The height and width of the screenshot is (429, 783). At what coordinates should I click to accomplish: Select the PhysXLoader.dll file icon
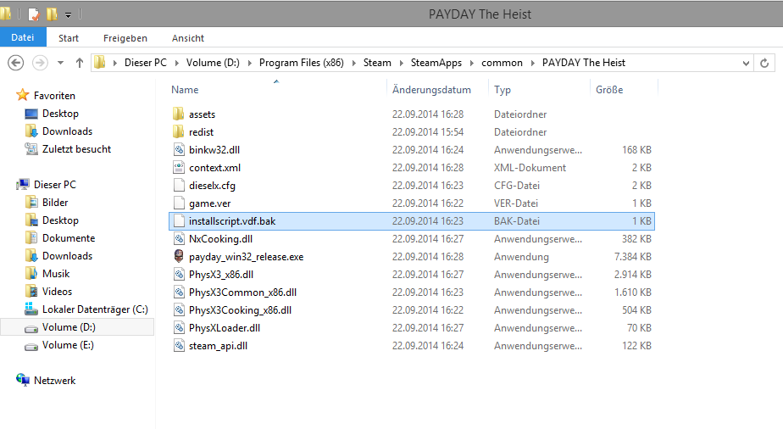[179, 328]
